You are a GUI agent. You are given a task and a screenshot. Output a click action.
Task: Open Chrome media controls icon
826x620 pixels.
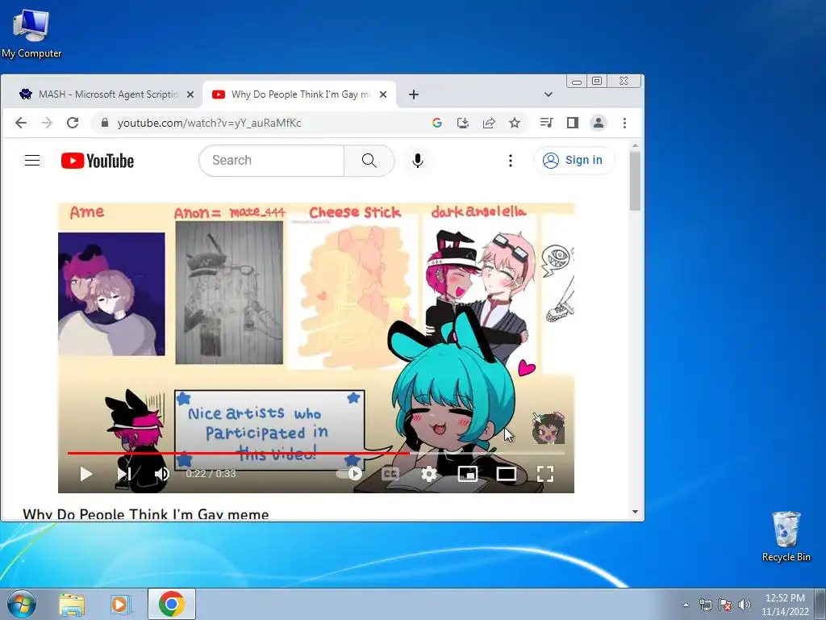click(546, 123)
